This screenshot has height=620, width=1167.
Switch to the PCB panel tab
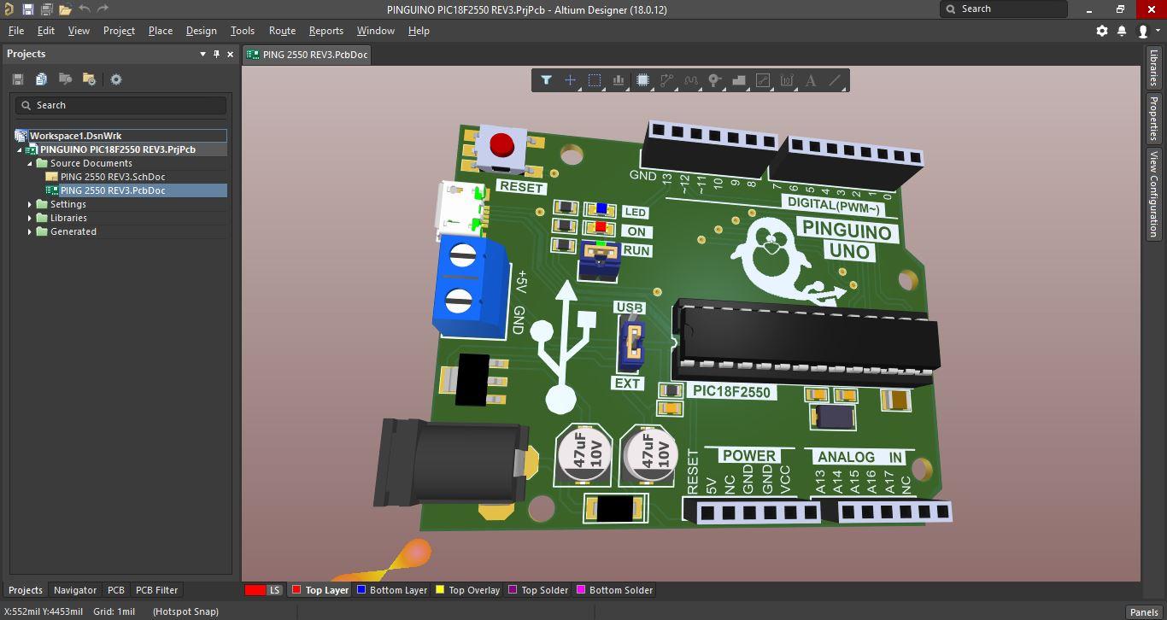tap(116, 590)
